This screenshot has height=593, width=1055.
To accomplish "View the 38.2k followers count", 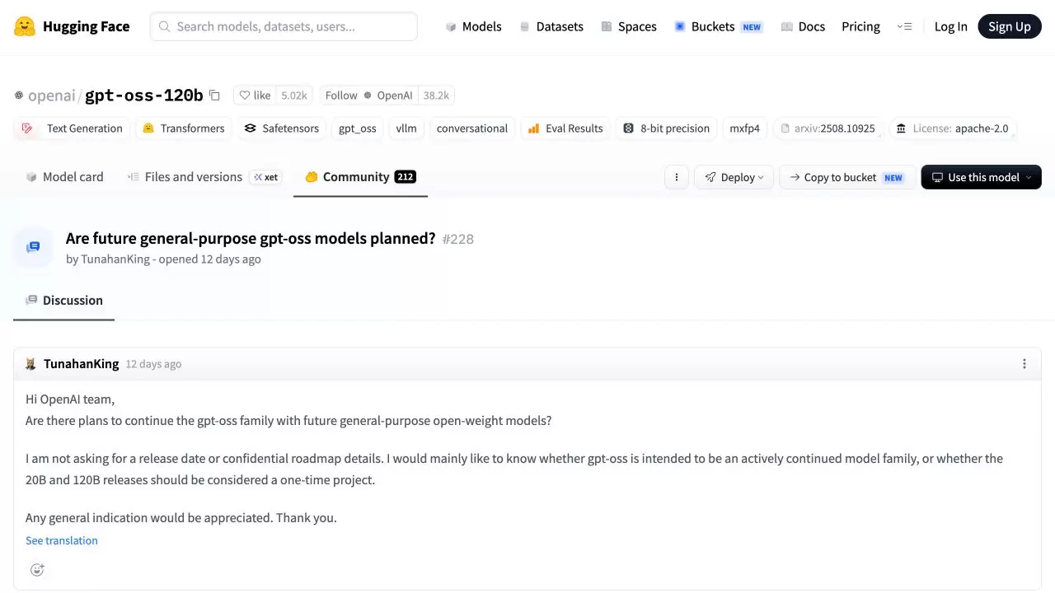I will tap(436, 96).
